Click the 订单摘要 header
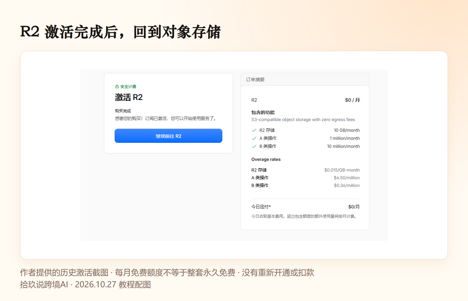This screenshot has width=468, height=301. click(x=255, y=80)
